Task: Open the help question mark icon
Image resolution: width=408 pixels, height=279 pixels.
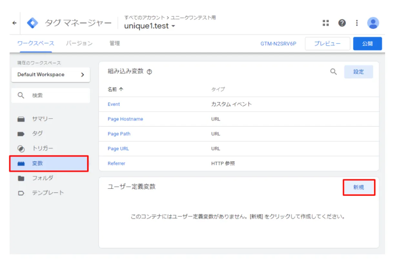Action: click(x=342, y=23)
